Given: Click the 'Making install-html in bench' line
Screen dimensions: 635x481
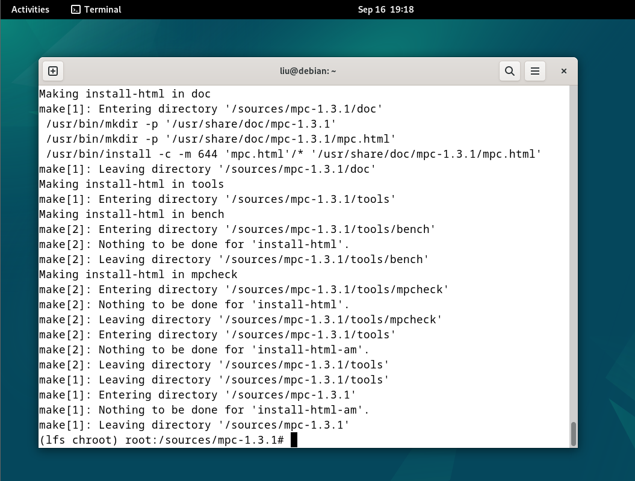Looking at the screenshot, I should pyautogui.click(x=132, y=214).
